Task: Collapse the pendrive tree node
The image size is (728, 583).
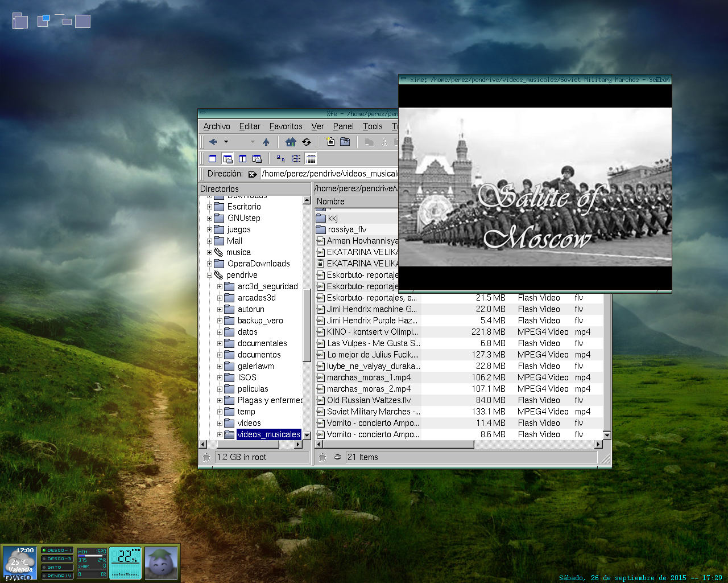Action: point(209,275)
